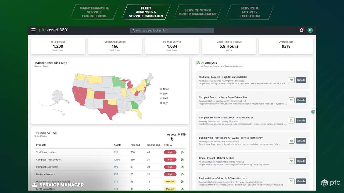344x193 pixels.
Task: Open the 920 assets link for Skid-Steer Loaders
Action: 116,152
